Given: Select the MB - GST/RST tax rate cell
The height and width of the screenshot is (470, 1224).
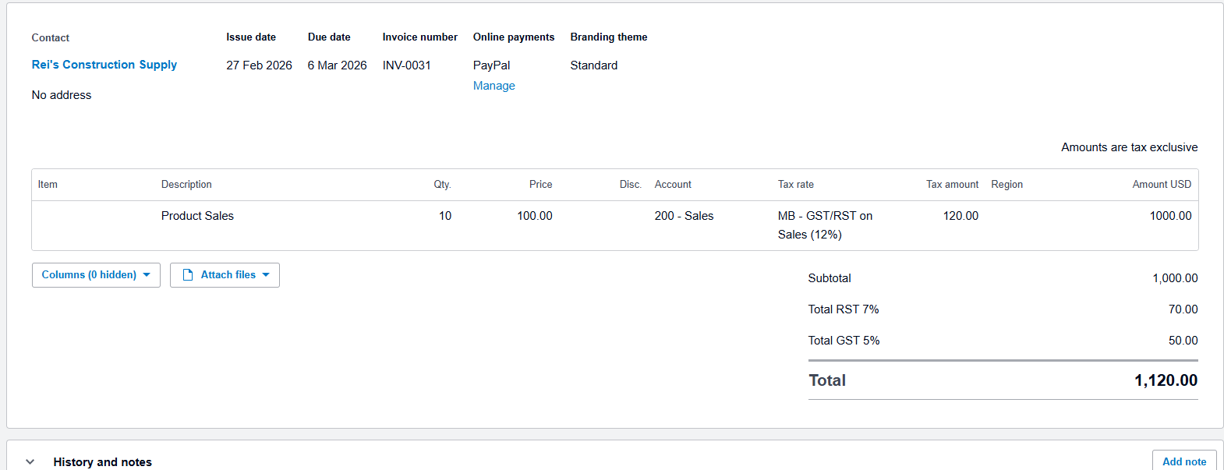Looking at the screenshot, I should click(825, 225).
